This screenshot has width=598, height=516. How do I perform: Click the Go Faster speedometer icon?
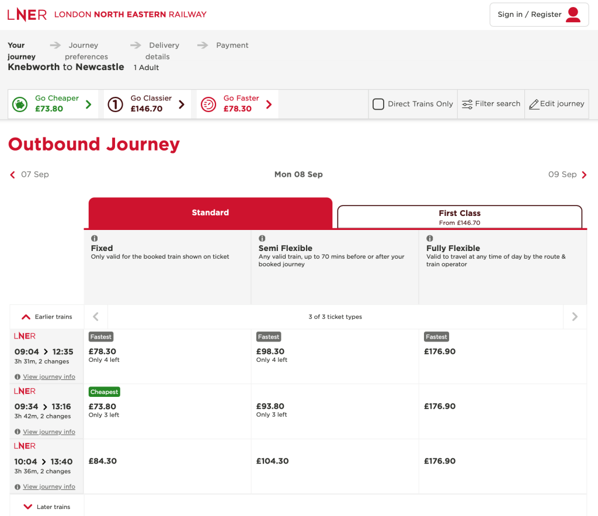coord(208,104)
